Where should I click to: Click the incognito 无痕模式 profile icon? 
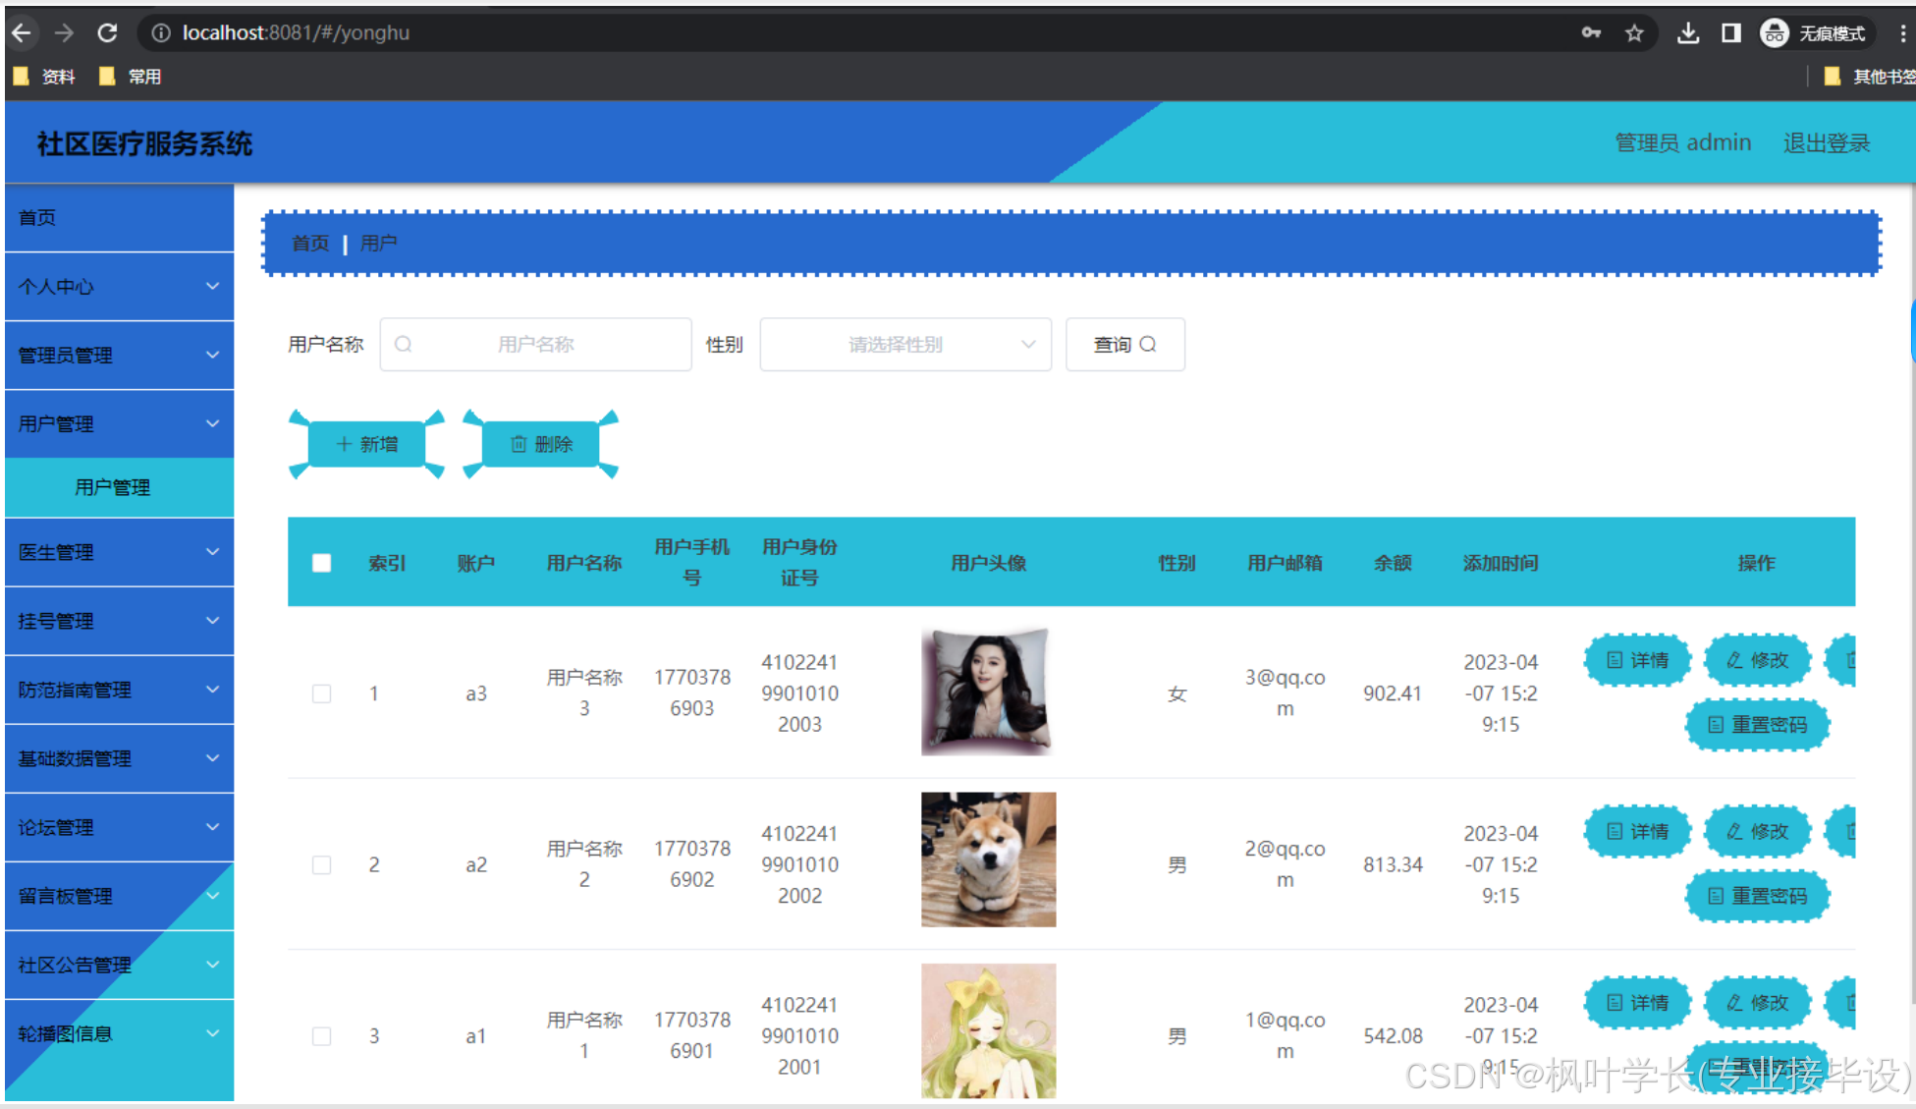[1813, 32]
